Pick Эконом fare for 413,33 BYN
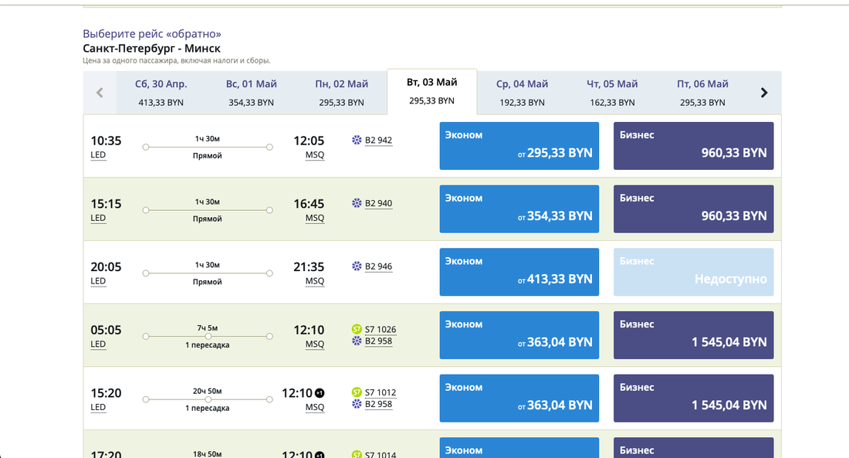The height and width of the screenshot is (458, 849). pos(519,272)
